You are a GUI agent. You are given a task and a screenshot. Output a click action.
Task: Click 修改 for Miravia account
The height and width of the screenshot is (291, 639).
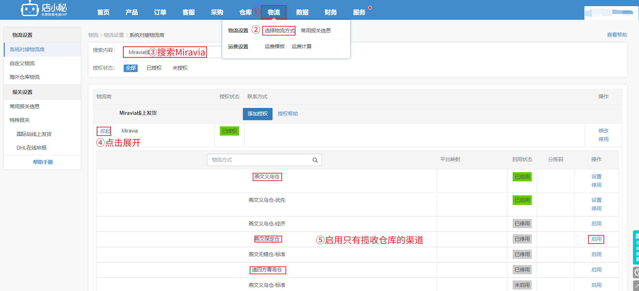[x=603, y=131]
